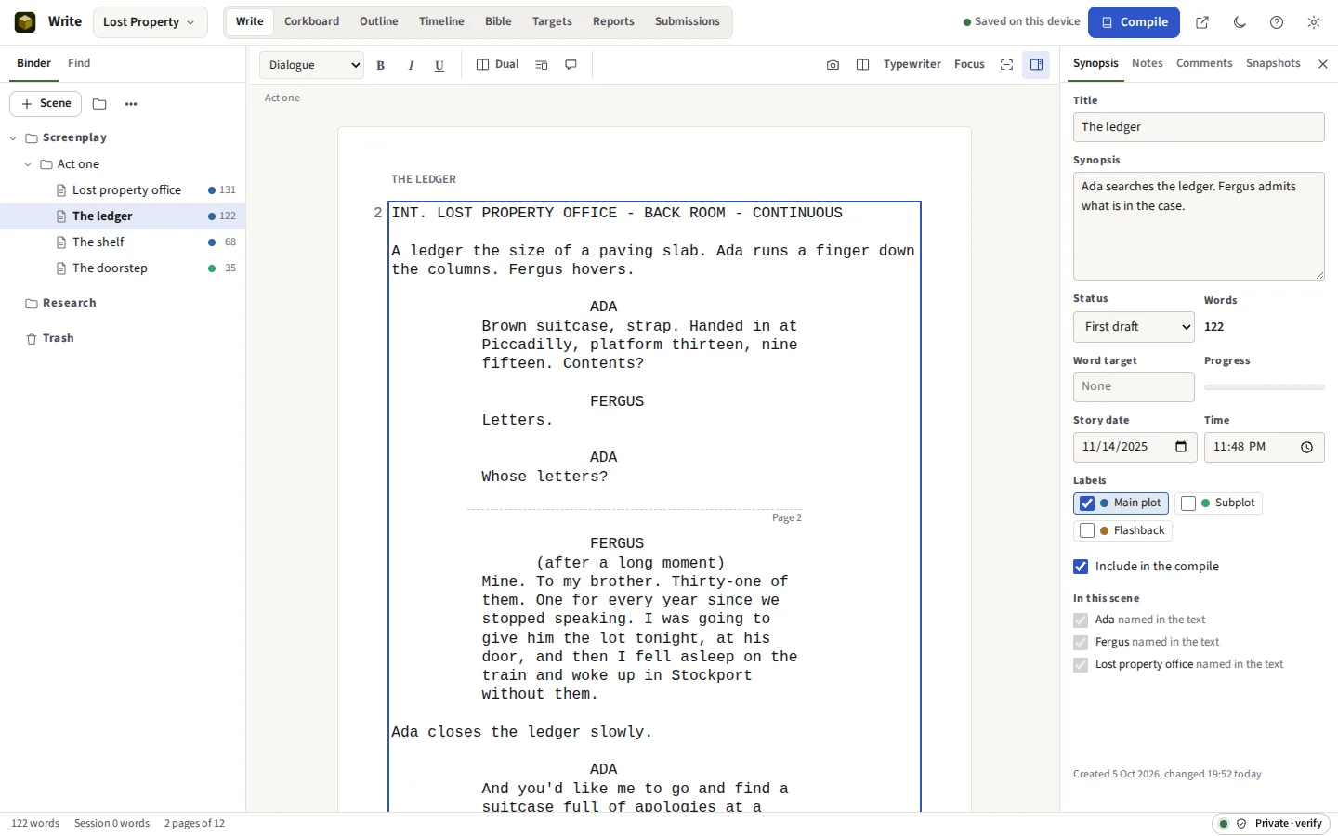The height and width of the screenshot is (836, 1338).
Task: Collapse the Screenplay folder chevron
Action: pyautogui.click(x=13, y=138)
